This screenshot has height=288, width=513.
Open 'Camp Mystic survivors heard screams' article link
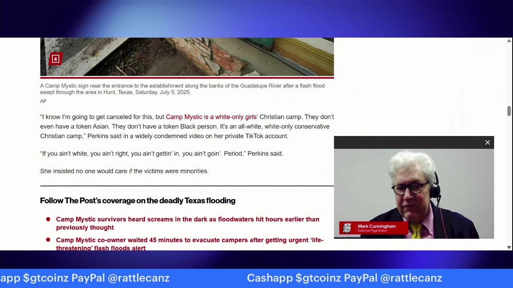pos(188,223)
